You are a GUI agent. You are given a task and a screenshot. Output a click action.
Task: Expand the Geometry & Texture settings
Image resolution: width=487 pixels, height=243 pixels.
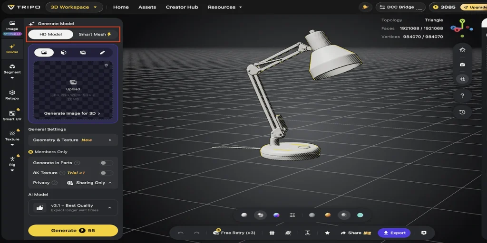click(x=73, y=140)
